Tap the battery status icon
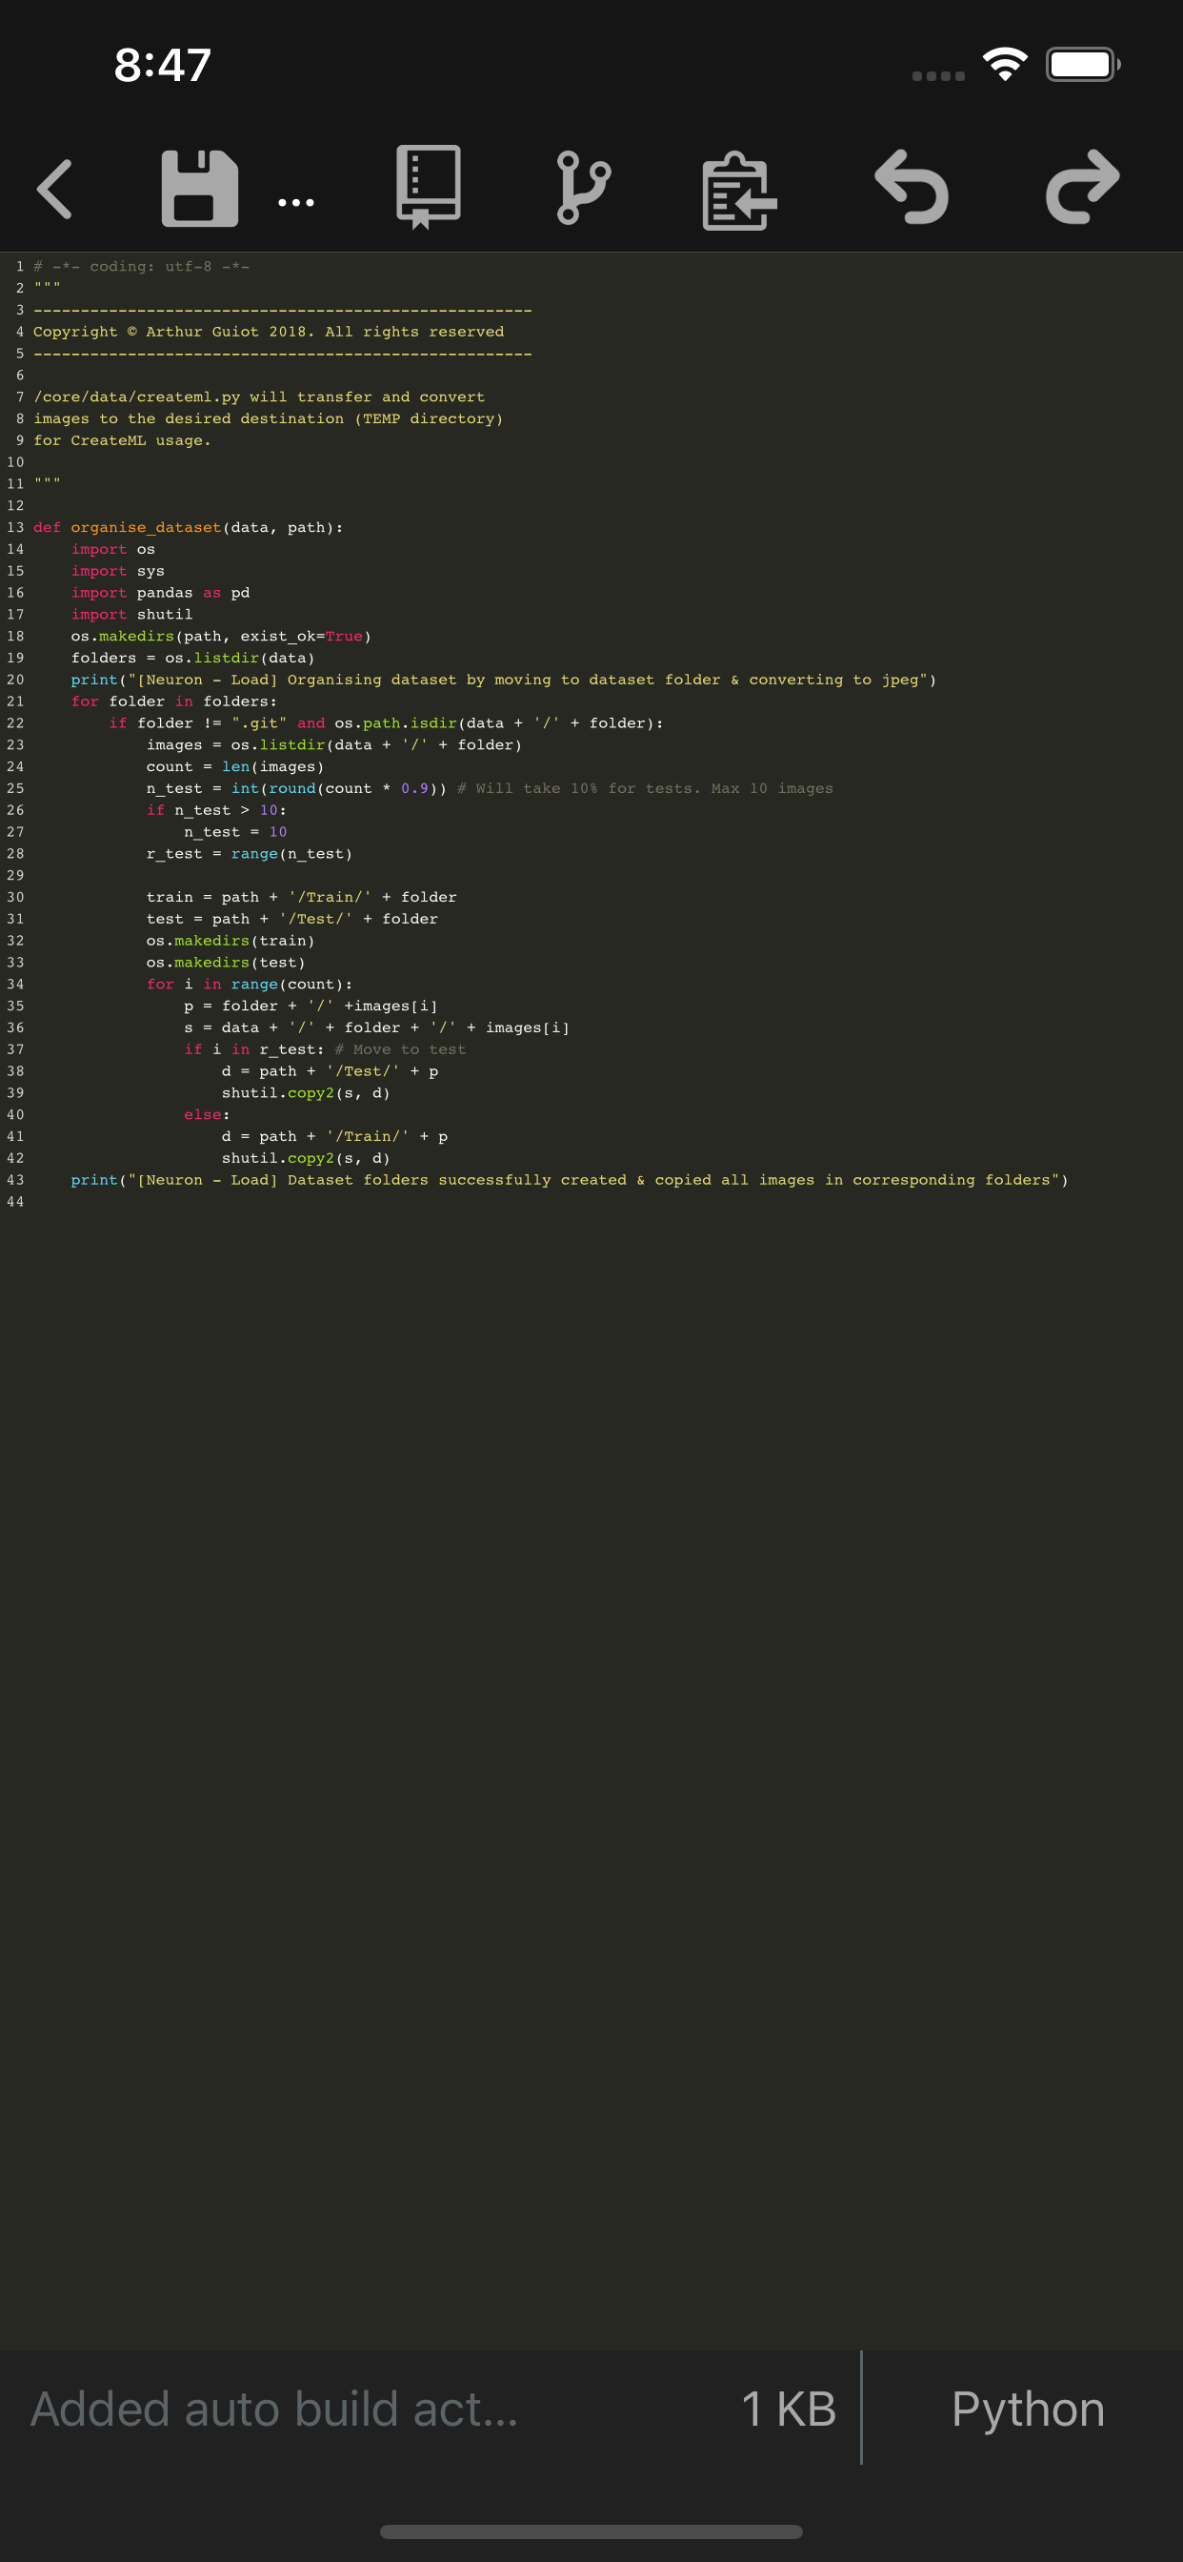The image size is (1183, 2562). pos(1083,65)
